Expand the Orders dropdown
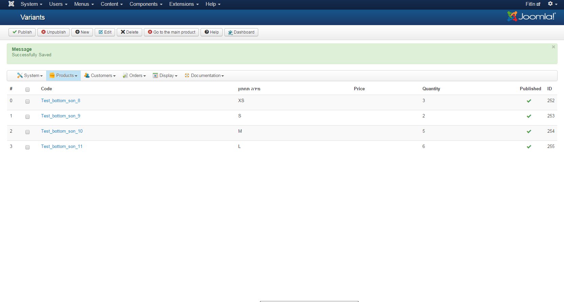The image size is (564, 302). pos(134,76)
